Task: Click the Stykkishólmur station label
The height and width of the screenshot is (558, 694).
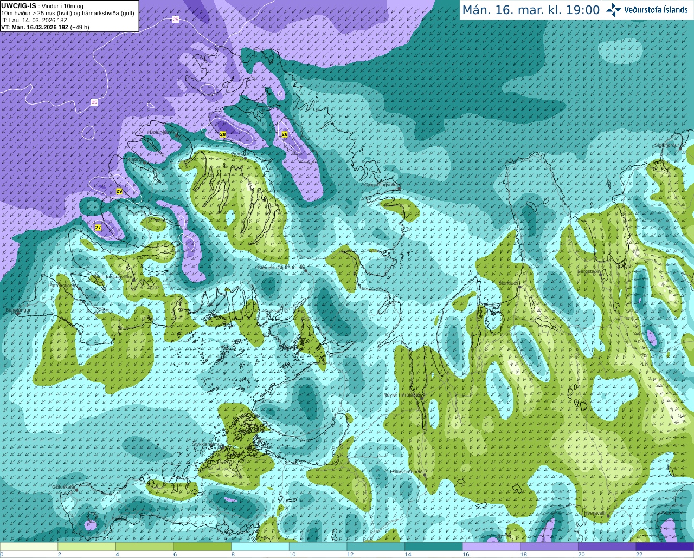Action: 208,444
